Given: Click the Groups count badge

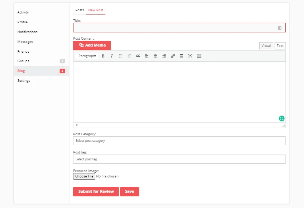Looking at the screenshot, I should click(x=62, y=61).
